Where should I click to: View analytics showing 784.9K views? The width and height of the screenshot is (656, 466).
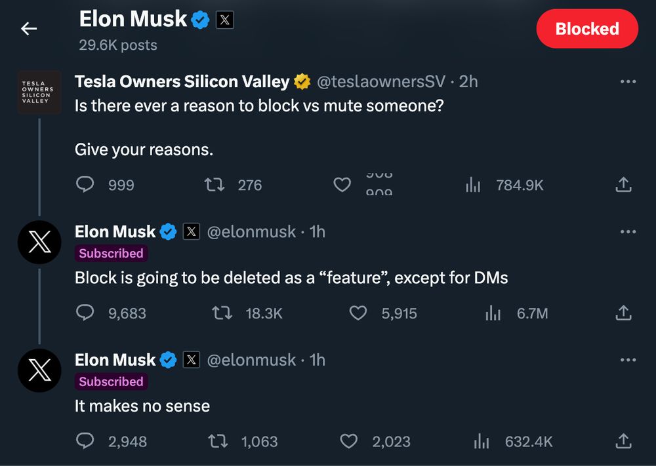[x=473, y=185]
